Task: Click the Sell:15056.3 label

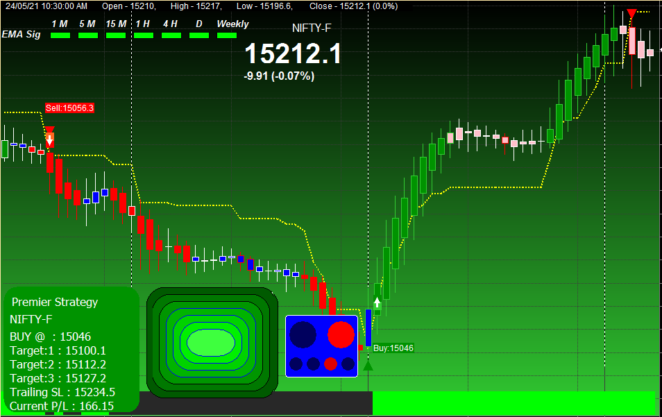Action: pyautogui.click(x=69, y=109)
